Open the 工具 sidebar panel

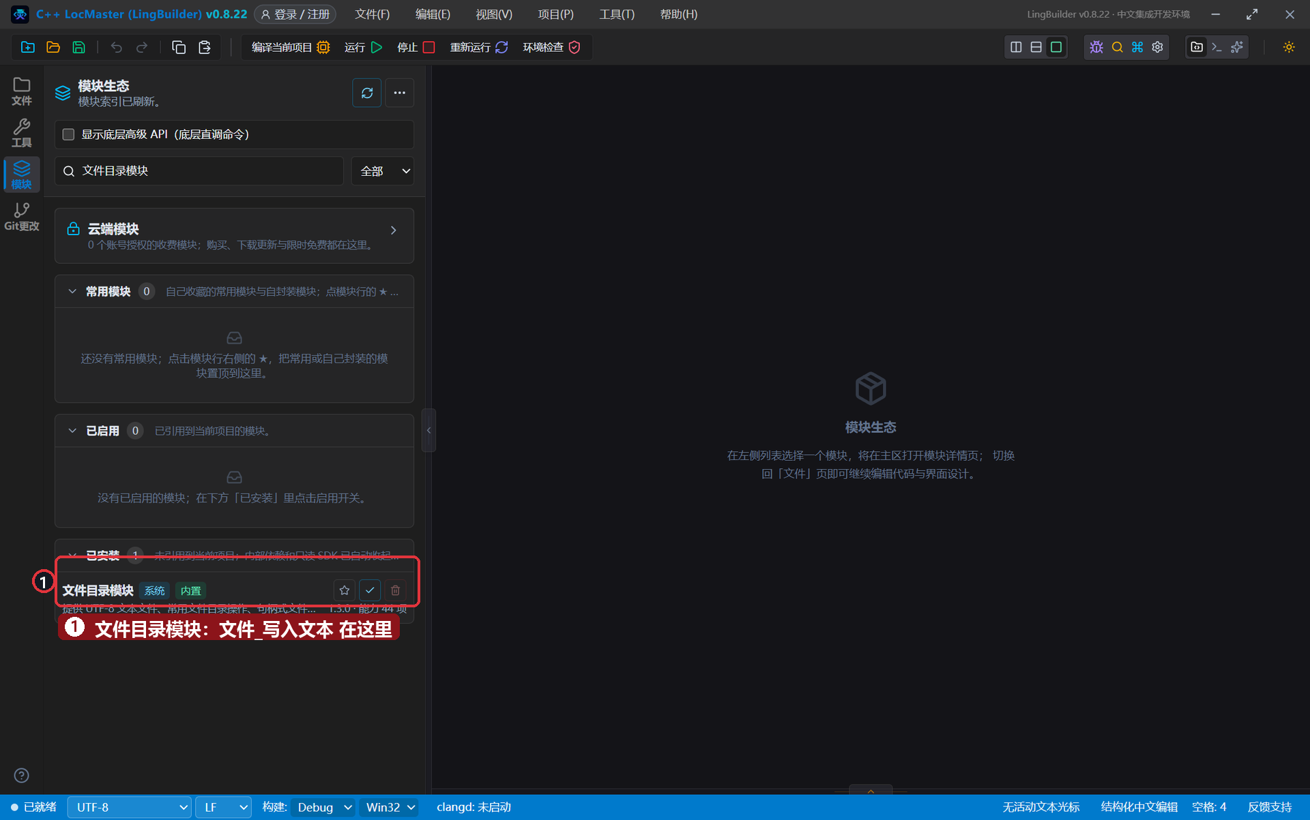pos(22,133)
